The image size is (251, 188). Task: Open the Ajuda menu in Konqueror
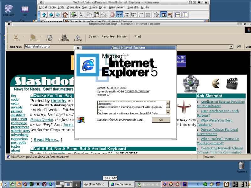145,7
